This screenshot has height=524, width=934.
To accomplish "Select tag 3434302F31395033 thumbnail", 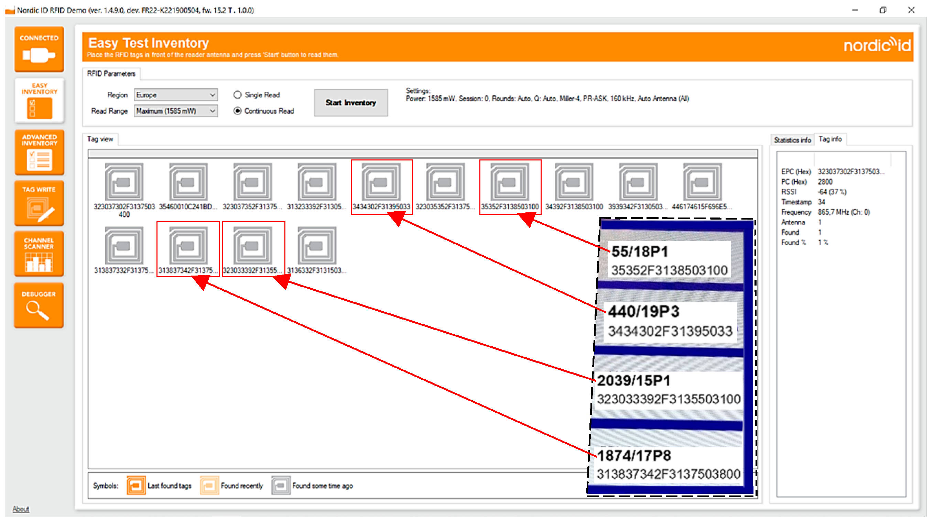I will tap(381, 182).
